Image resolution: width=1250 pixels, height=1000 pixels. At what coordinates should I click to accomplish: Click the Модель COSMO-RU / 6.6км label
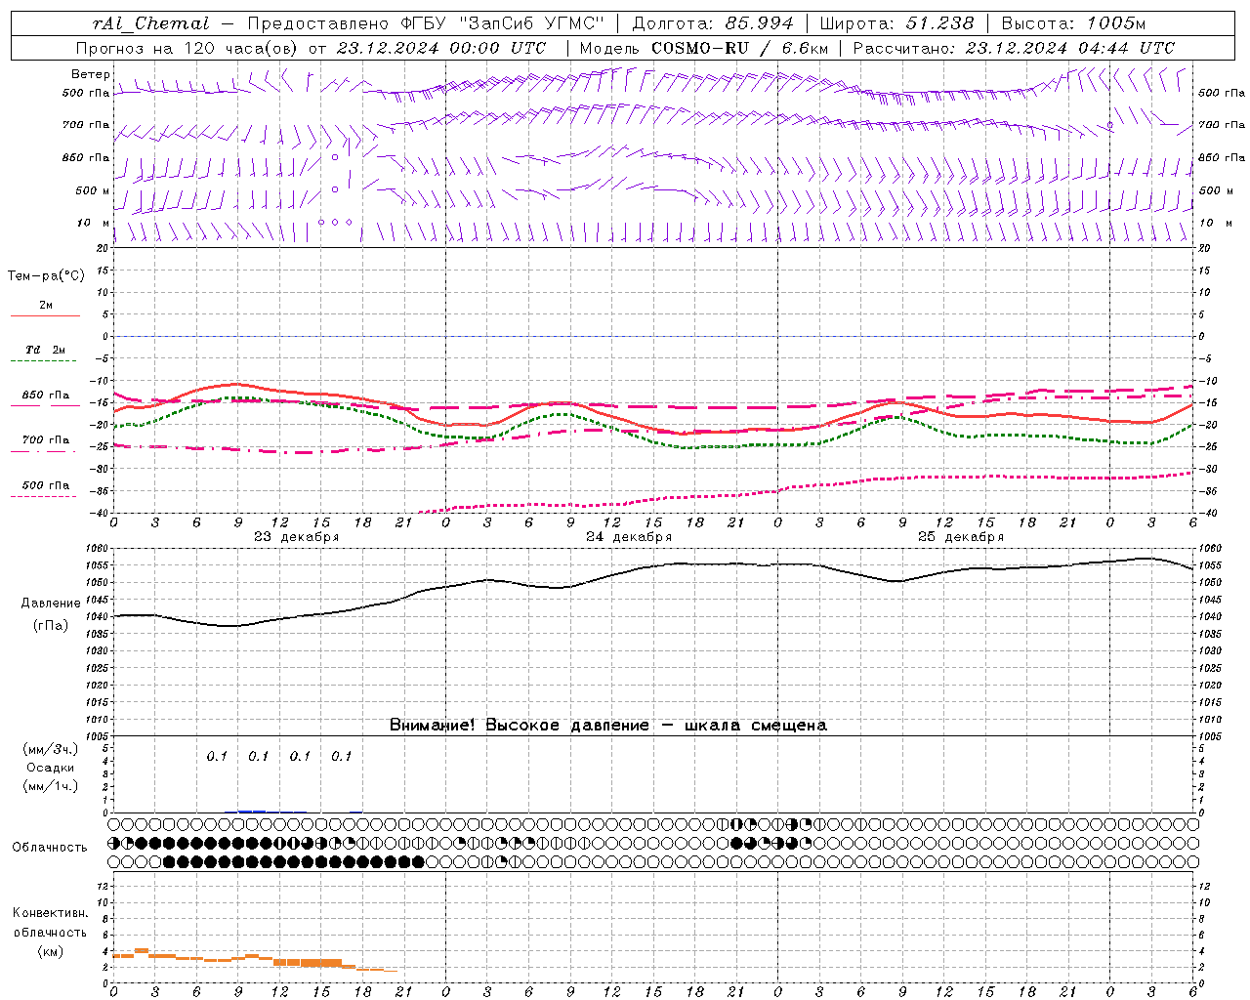pyautogui.click(x=703, y=48)
